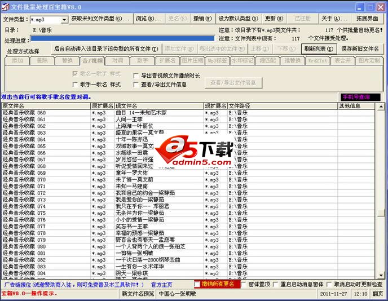Image resolution: width=388 pixels, height=301 pixels.
Task: Switch to the 添加 tab
Action: [x=17, y=61]
